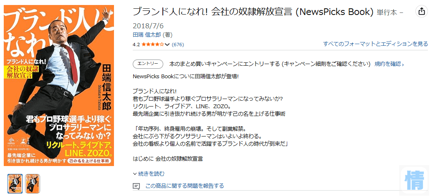Click この商品に関する問題を報告する link
This screenshot has height=196, width=430.
[185, 186]
